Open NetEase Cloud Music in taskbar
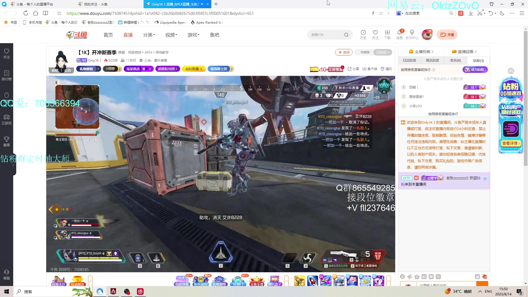Viewport: 528px width, 297px height. coord(140,291)
